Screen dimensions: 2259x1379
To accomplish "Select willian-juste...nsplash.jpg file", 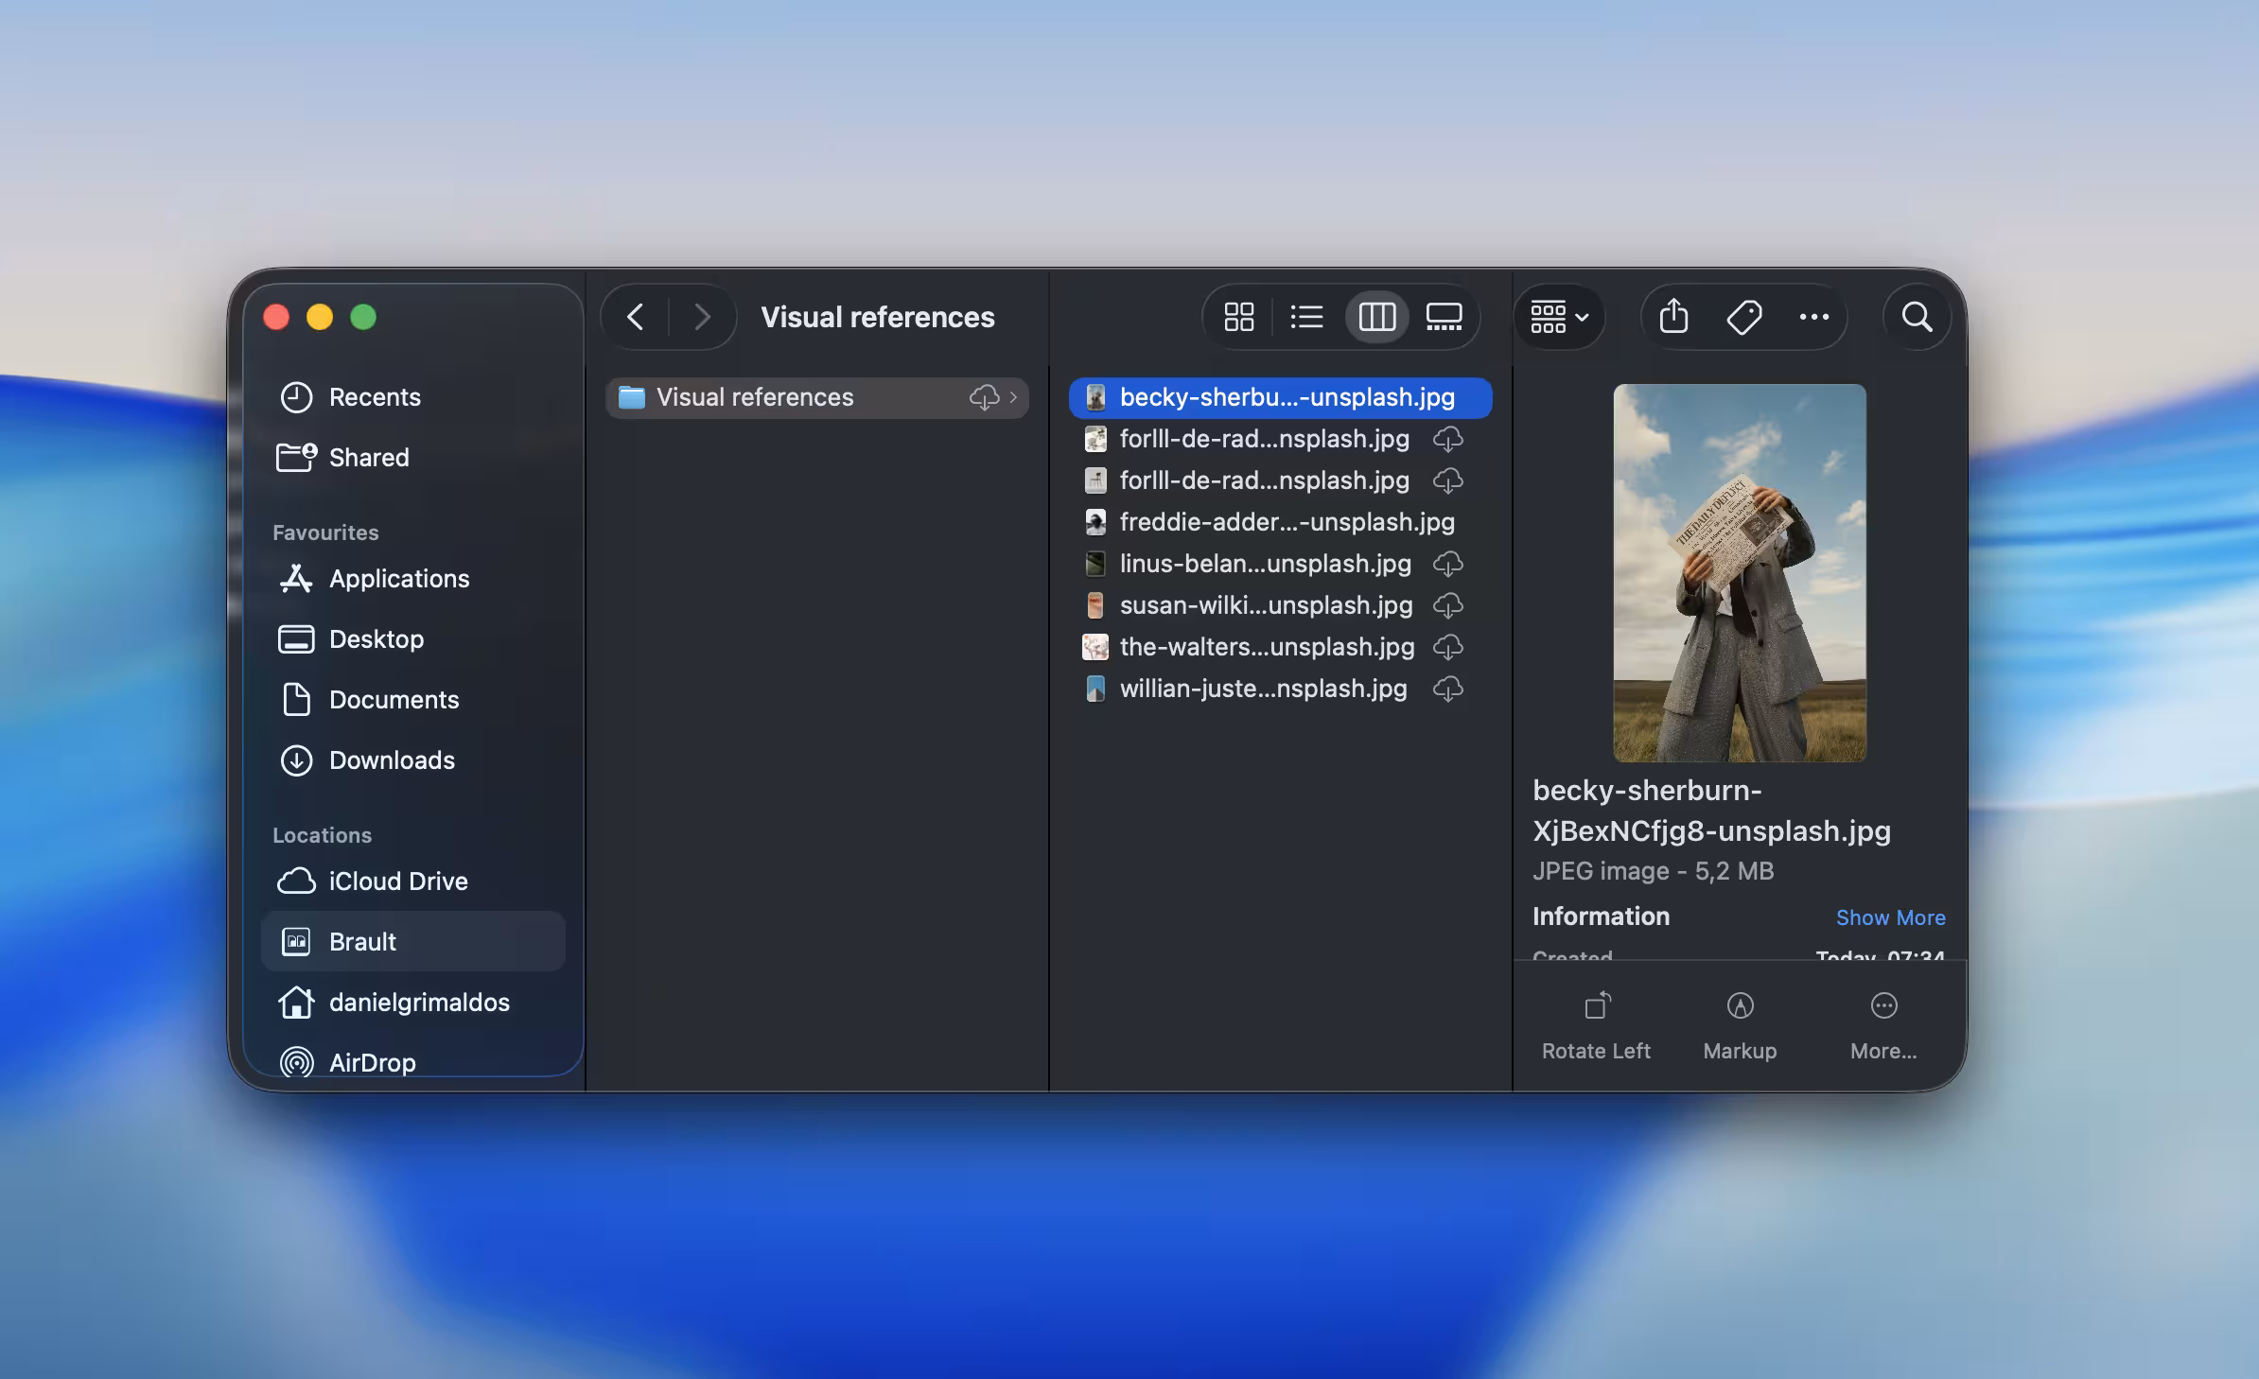I will coord(1280,689).
